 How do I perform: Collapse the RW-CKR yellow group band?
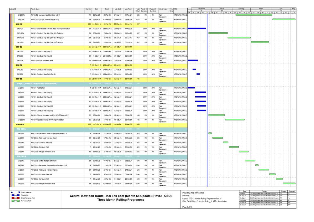click(x=20, y=124)
